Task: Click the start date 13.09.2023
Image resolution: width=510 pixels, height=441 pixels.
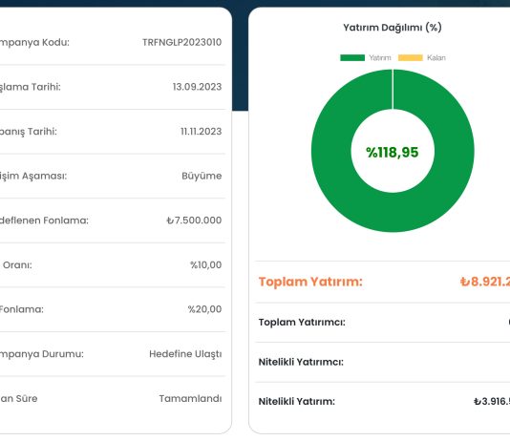Action: pyautogui.click(x=197, y=87)
